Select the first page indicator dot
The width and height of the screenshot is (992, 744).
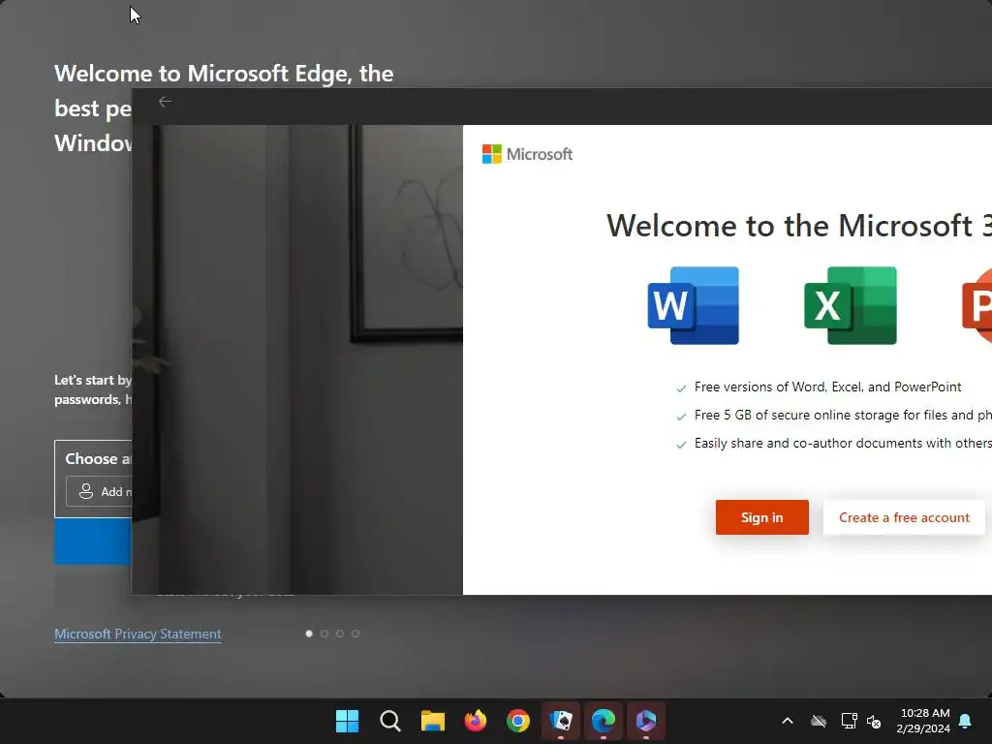[x=309, y=634]
